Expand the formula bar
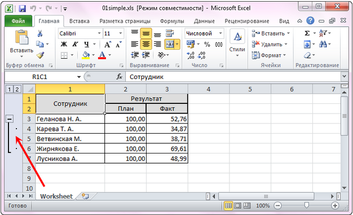This screenshot has height=215, width=353. tap(344, 77)
